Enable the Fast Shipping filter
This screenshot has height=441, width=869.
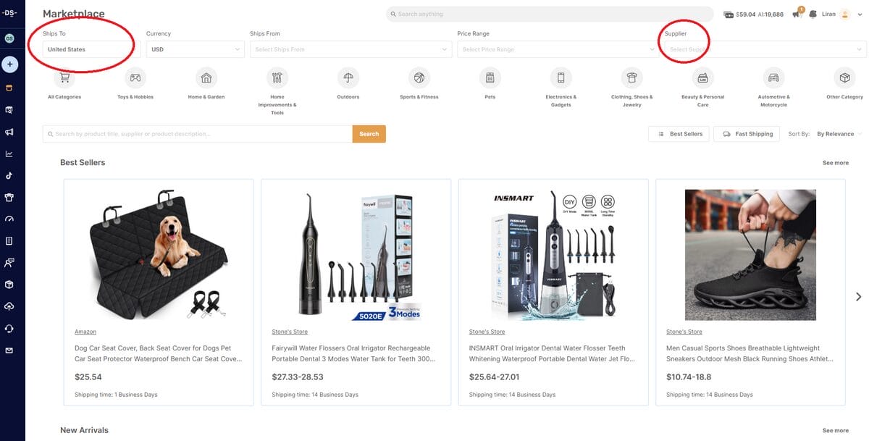click(x=747, y=134)
